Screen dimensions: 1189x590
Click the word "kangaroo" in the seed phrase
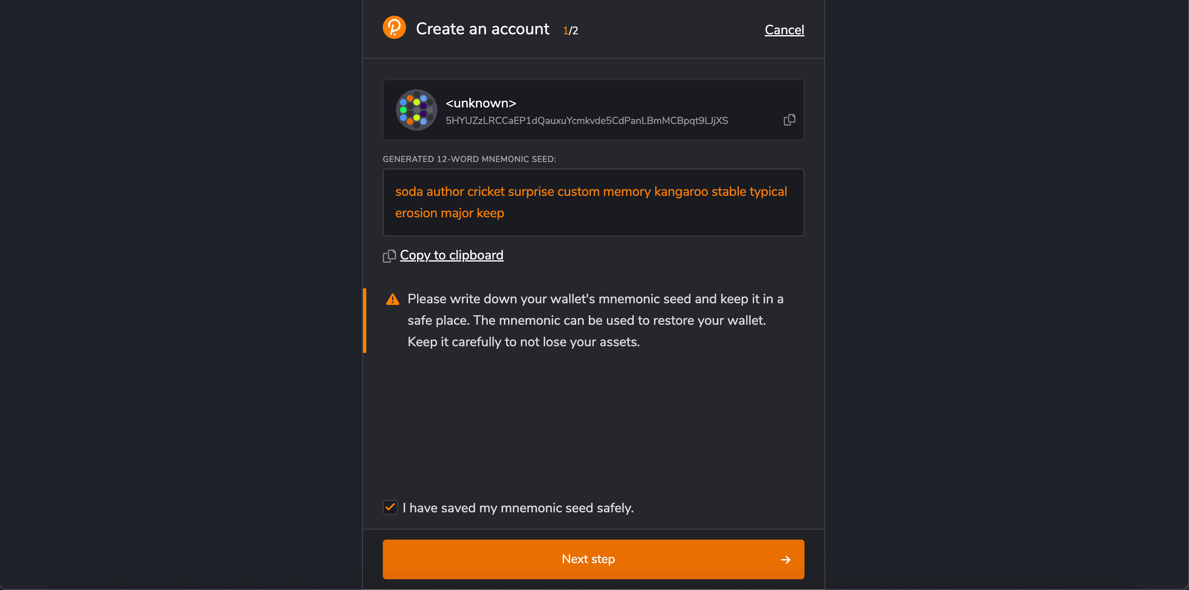(x=681, y=191)
